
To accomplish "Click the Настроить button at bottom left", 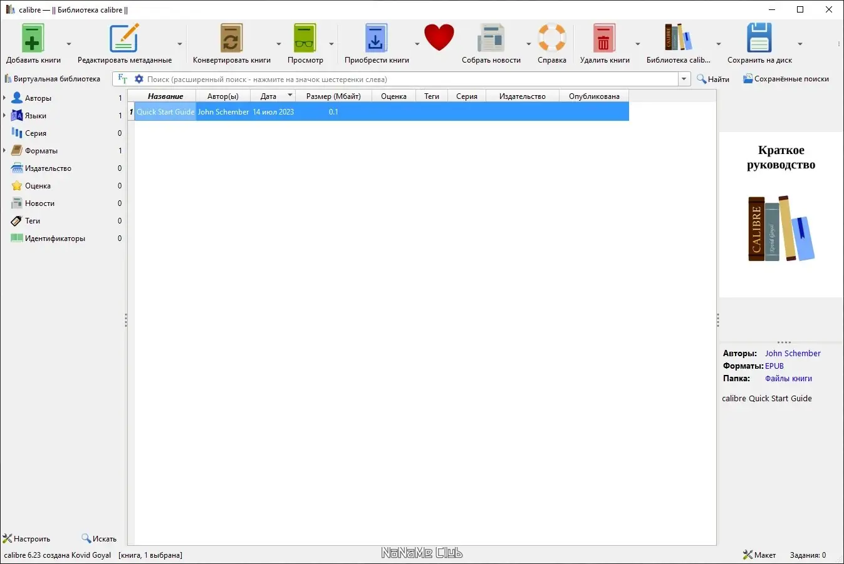I will (26, 538).
